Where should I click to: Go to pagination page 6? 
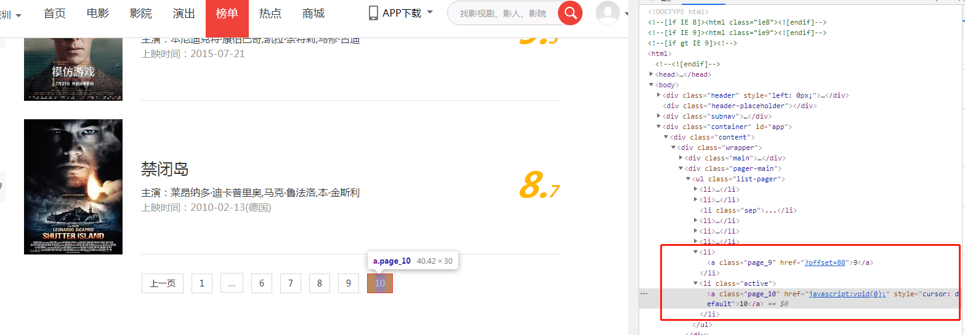[262, 283]
